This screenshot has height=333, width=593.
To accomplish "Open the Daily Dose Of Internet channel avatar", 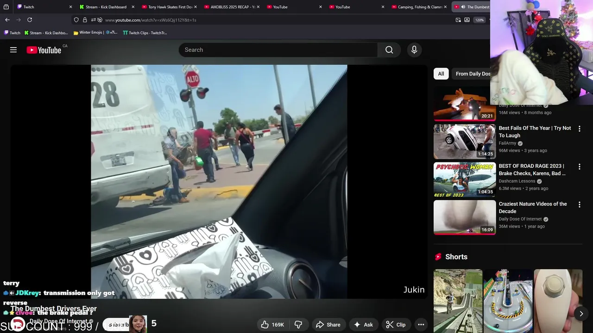I will click(x=18, y=325).
